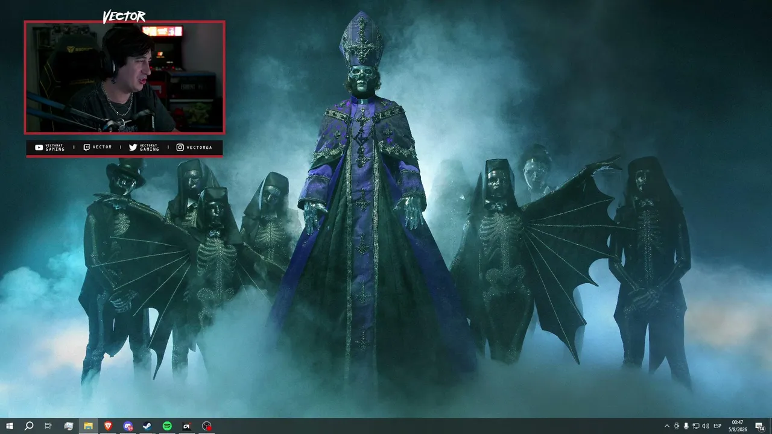
Task: Click the microphone tray icon
Action: (686, 426)
